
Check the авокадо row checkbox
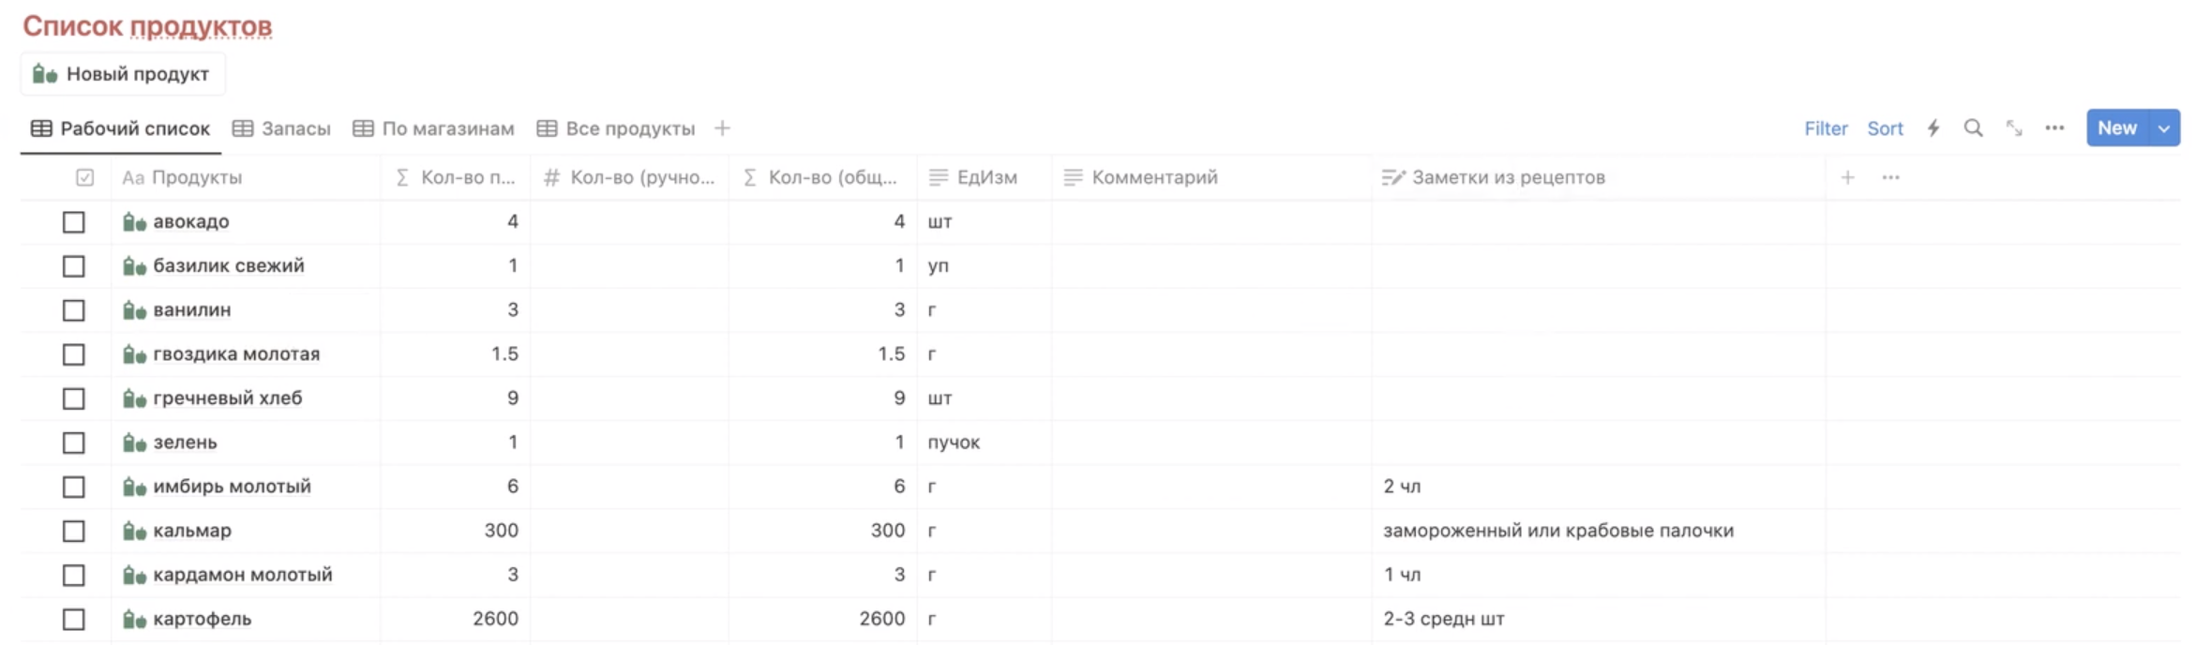click(x=74, y=222)
